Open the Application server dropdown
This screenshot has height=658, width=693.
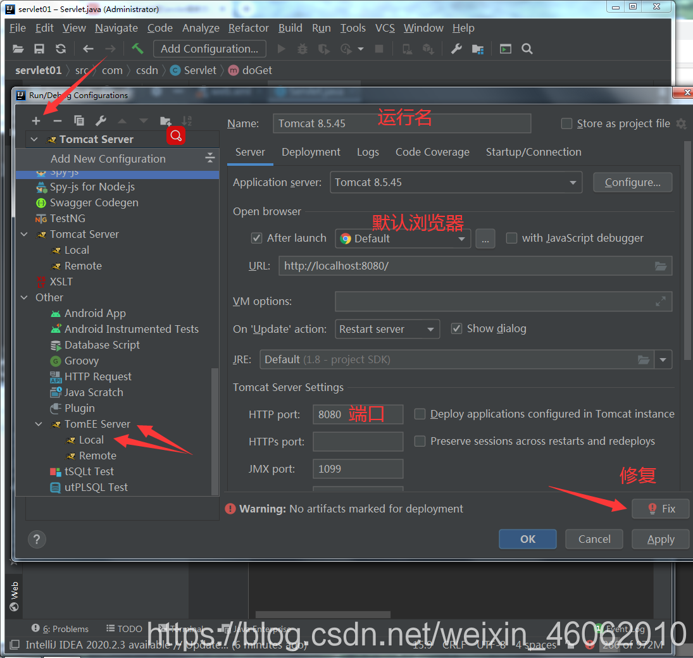pos(456,182)
